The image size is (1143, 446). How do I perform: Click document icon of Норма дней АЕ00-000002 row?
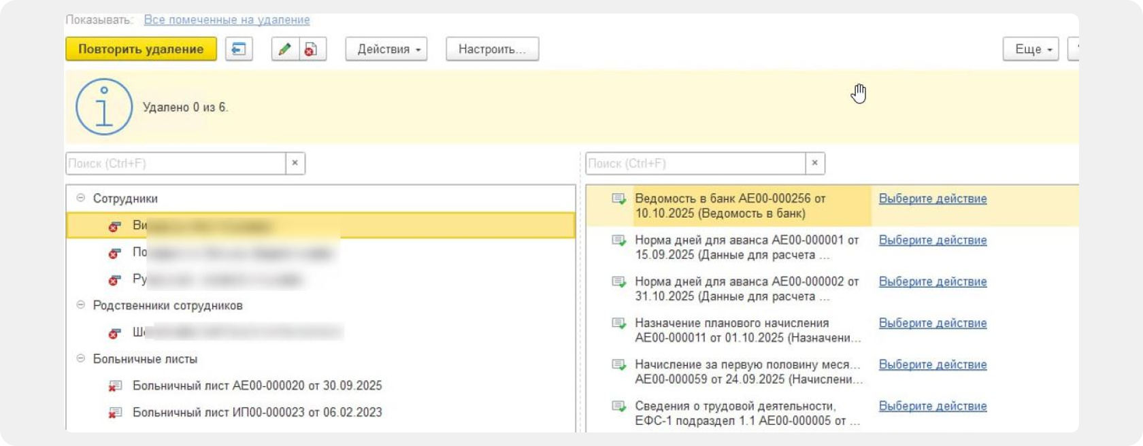(618, 281)
